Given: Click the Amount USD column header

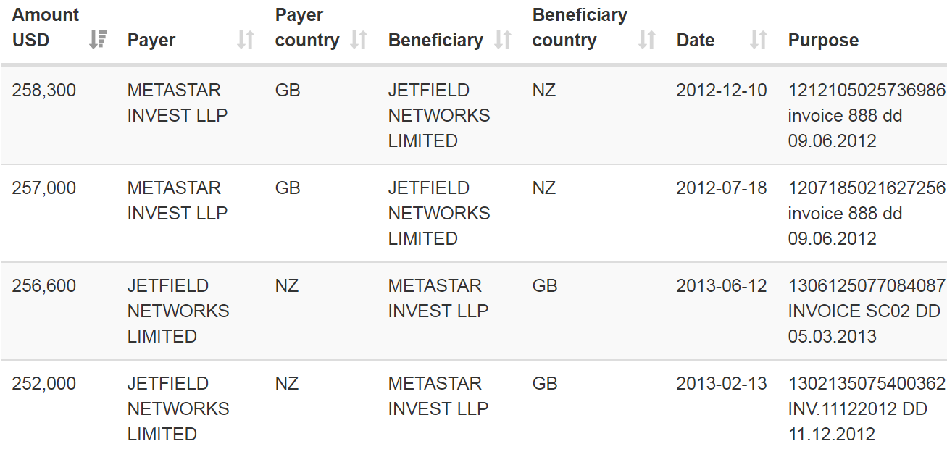Looking at the screenshot, I should 45,28.
